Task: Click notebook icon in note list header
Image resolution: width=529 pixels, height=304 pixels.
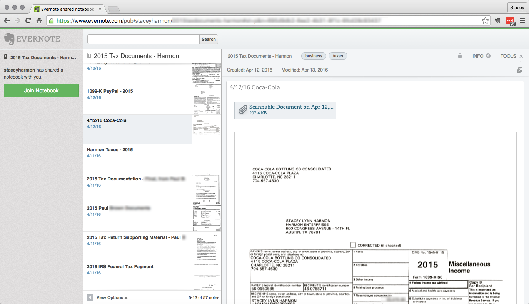Action: pos(90,56)
